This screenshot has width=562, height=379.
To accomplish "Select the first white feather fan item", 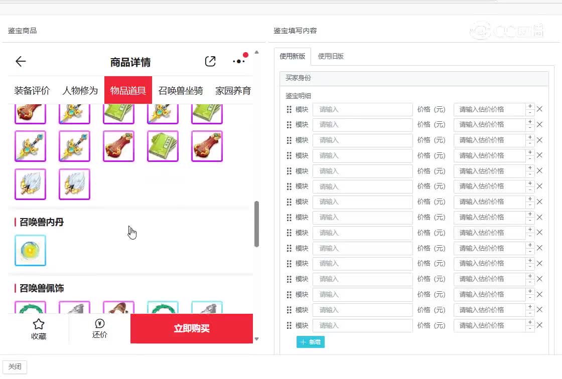I will pyautogui.click(x=31, y=184).
